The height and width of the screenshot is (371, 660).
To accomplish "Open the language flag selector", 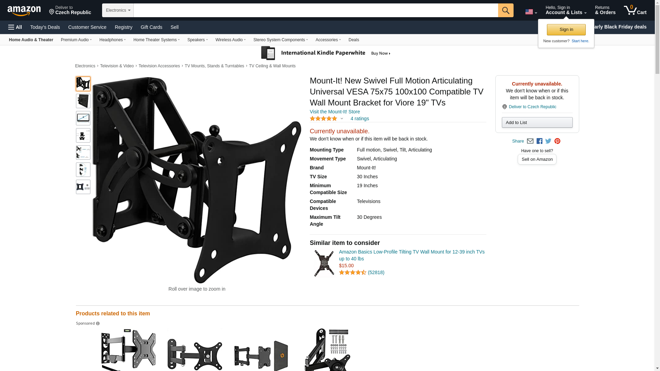I will [531, 12].
